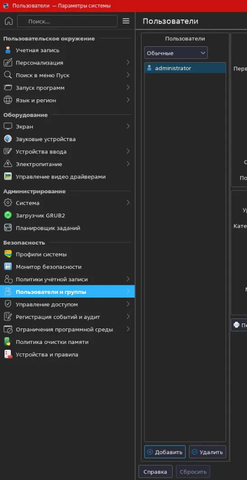Image resolution: width=247 pixels, height=480 pixels.
Task: Open Профили системы settings
Action: point(67,255)
